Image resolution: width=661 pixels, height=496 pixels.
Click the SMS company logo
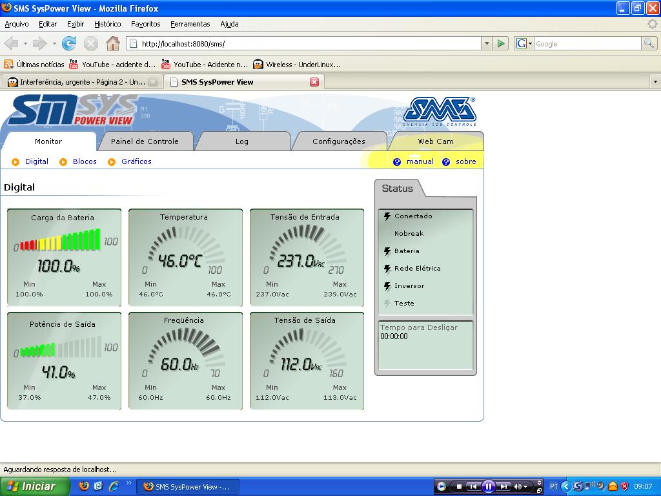(440, 112)
